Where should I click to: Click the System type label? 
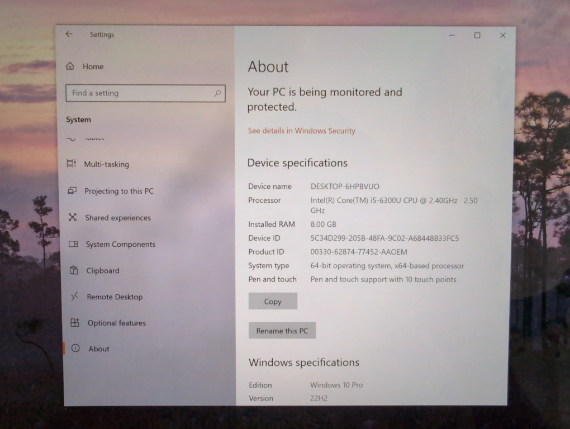[x=269, y=265]
